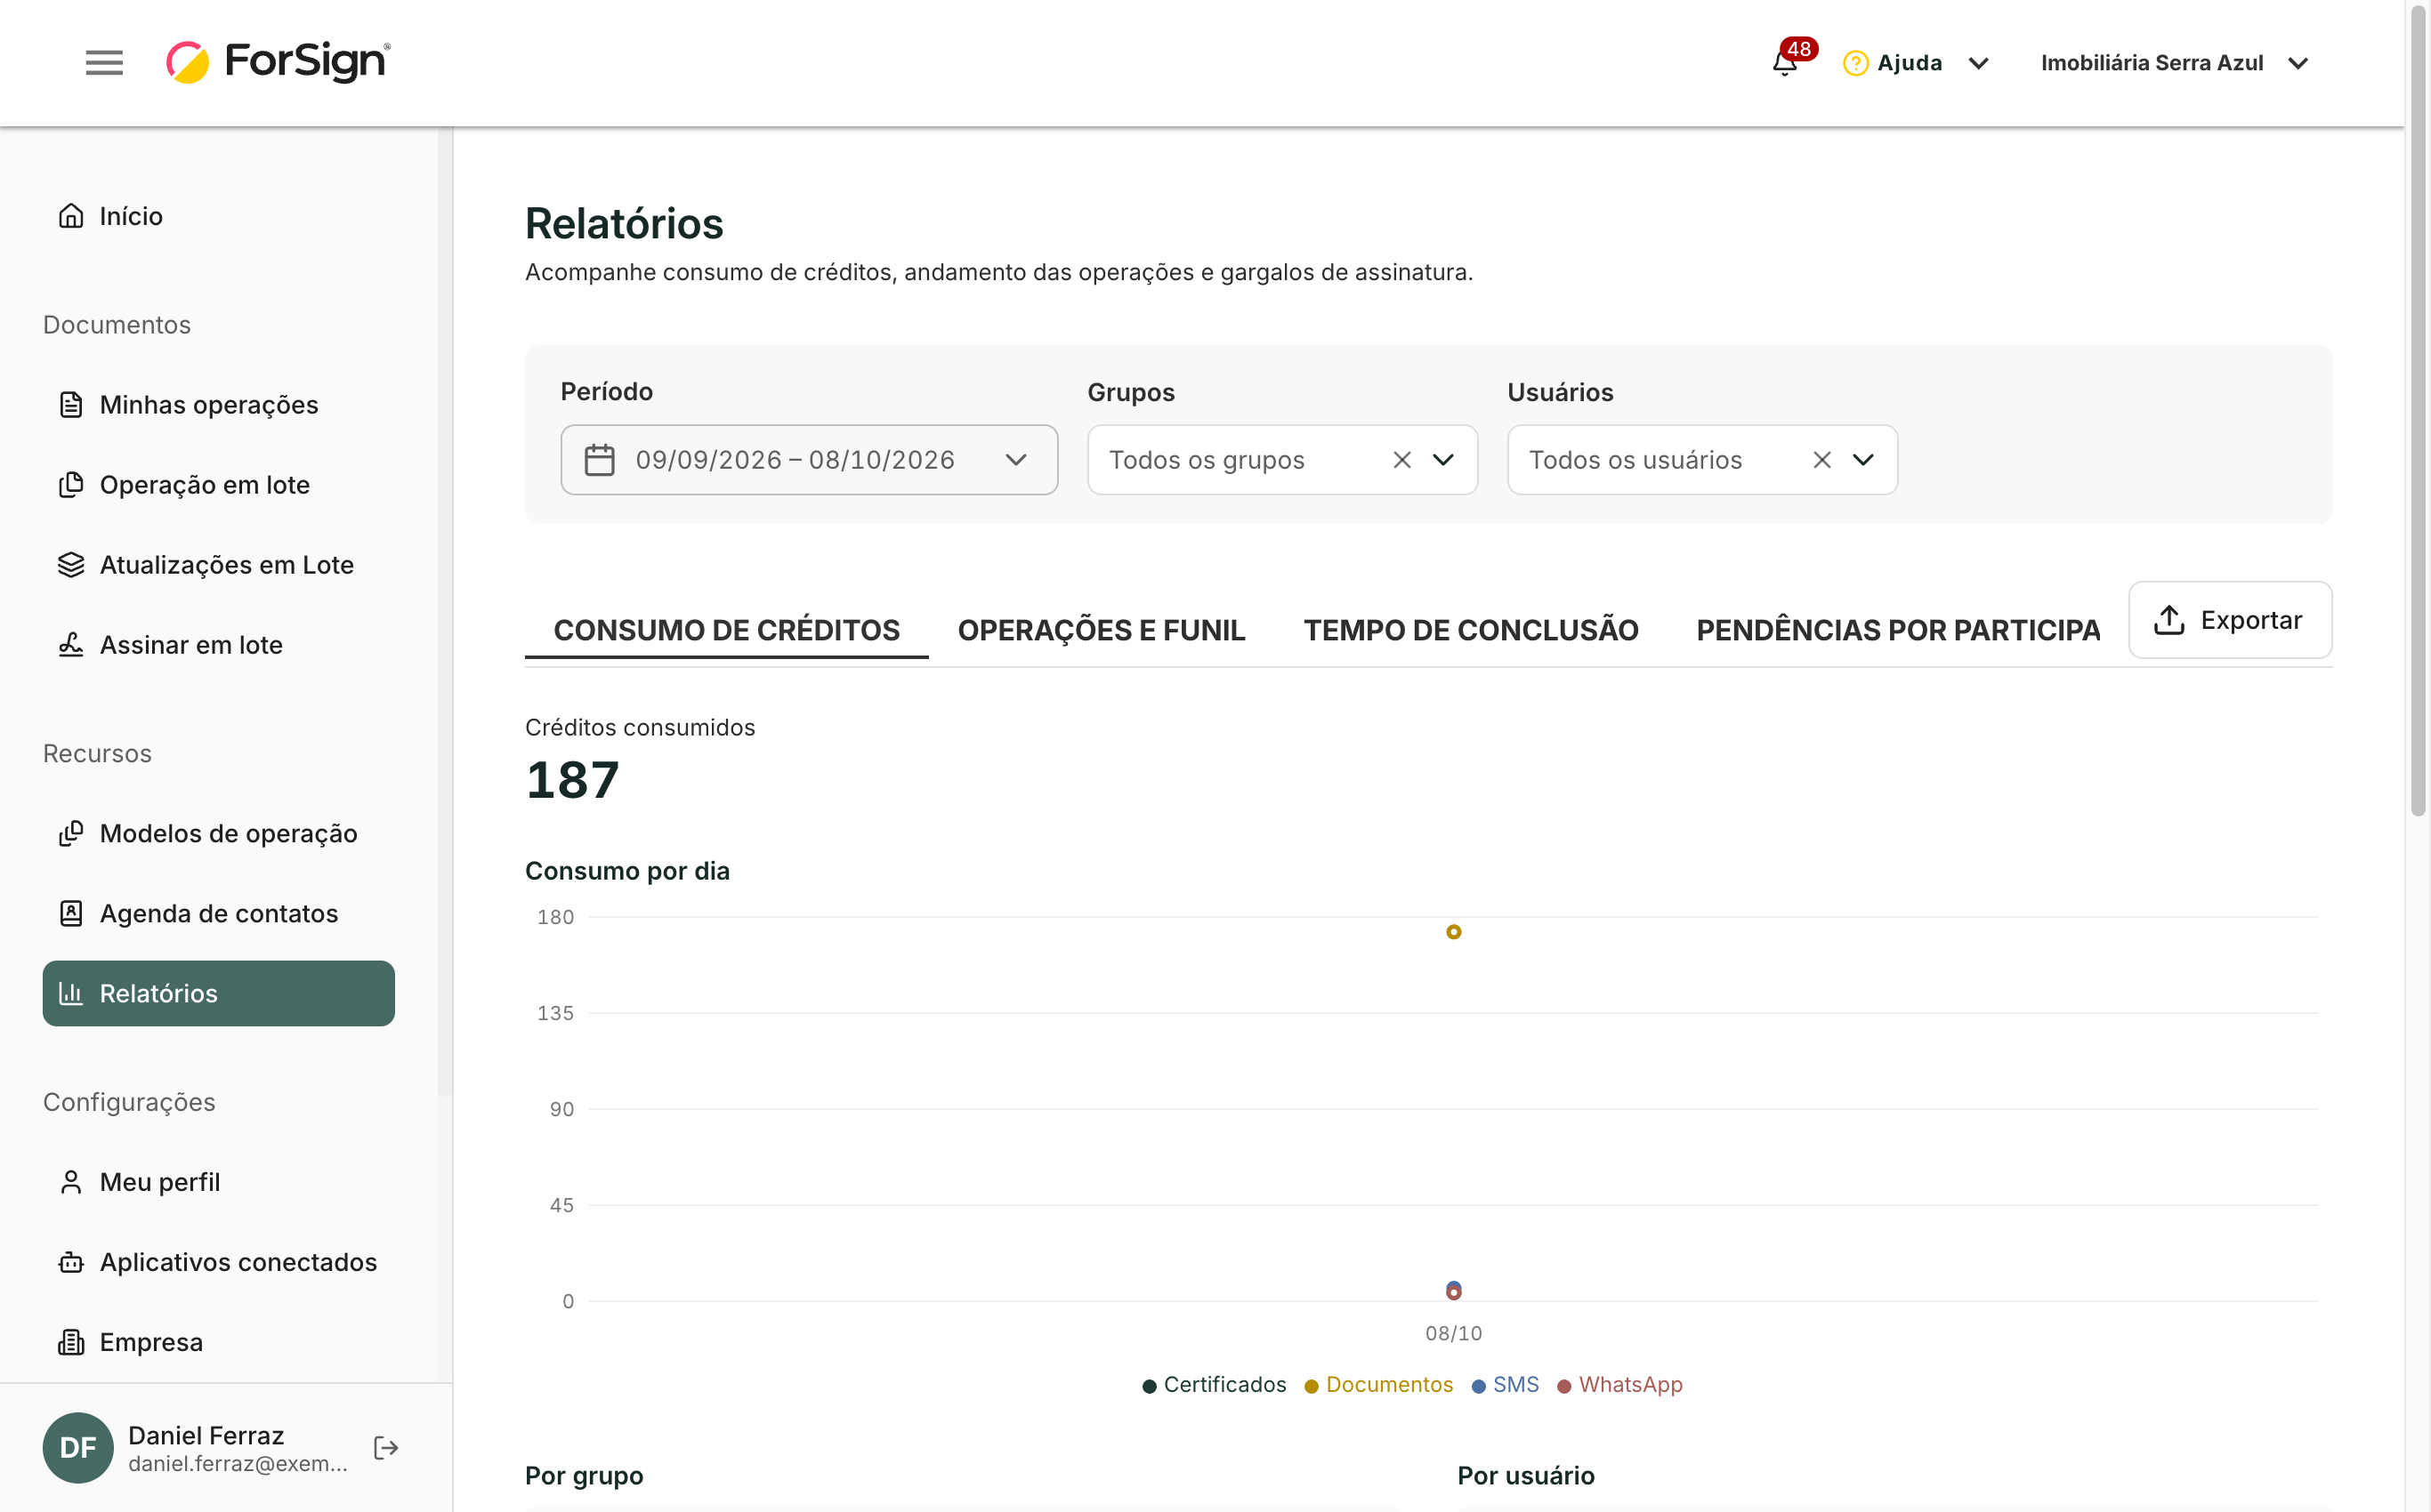The image size is (2431, 1512).
Task: Open Modelos de operação
Action: click(218, 833)
